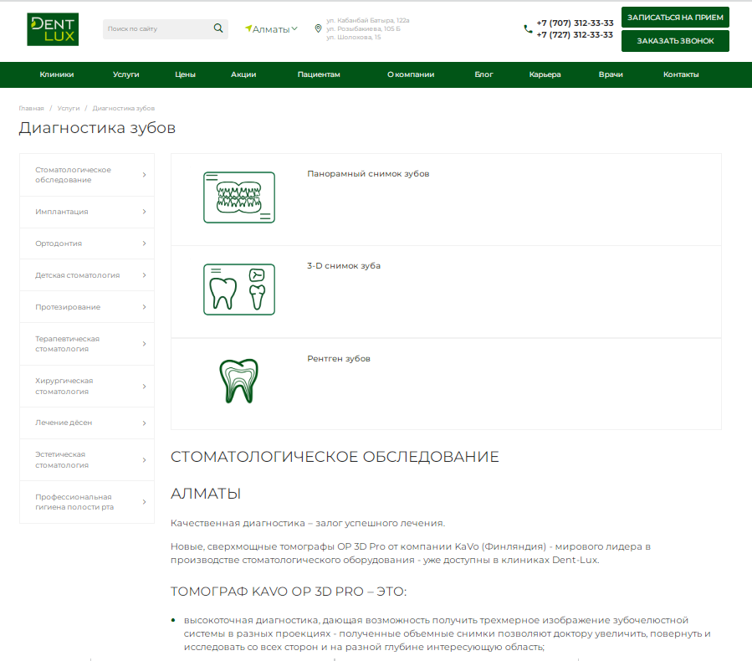This screenshot has height=661, width=752.
Task: Open Профессиональная гигиена полости рта in sidebar
Action: pyautogui.click(x=74, y=502)
